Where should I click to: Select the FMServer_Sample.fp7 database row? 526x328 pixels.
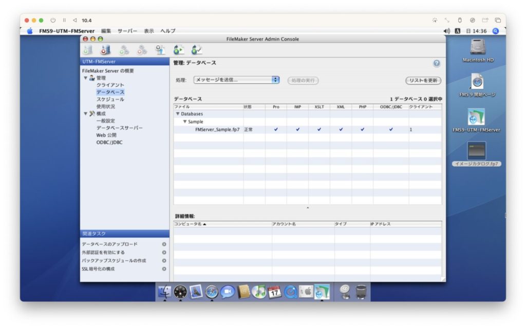point(308,129)
